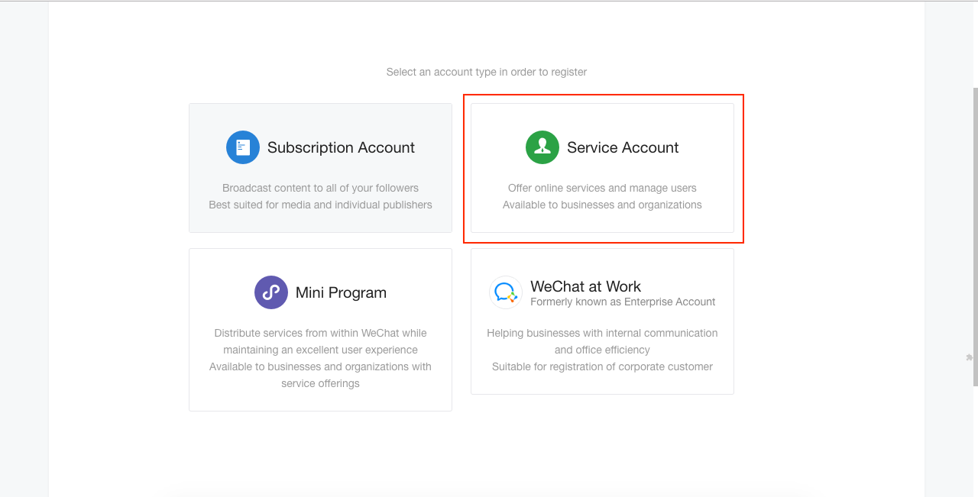
Task: Select the Service Account heading
Action: (x=623, y=147)
